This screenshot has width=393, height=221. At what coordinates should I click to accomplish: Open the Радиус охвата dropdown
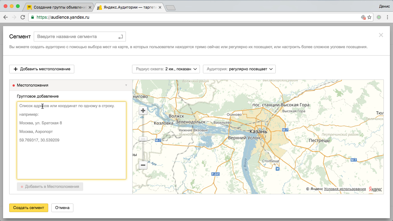tap(166, 69)
